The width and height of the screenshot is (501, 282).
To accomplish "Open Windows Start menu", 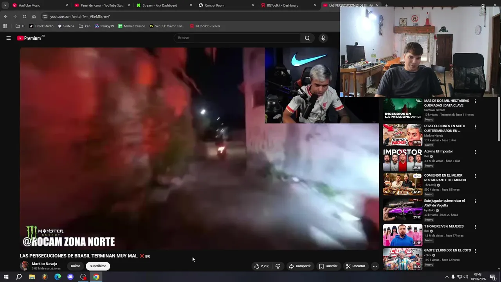I will click(6, 277).
